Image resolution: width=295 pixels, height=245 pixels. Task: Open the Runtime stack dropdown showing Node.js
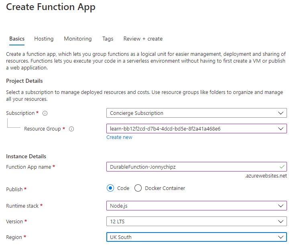pyautogui.click(x=196, y=206)
